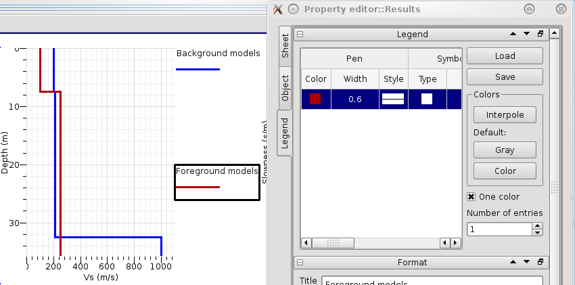This screenshot has width=575, height=285.
Task: Uncheck the One color checkbox
Action: click(471, 197)
